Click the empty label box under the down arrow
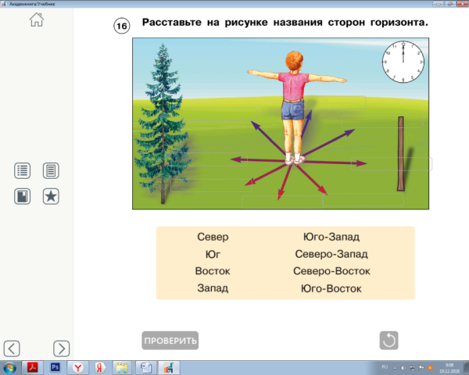 [282, 202]
